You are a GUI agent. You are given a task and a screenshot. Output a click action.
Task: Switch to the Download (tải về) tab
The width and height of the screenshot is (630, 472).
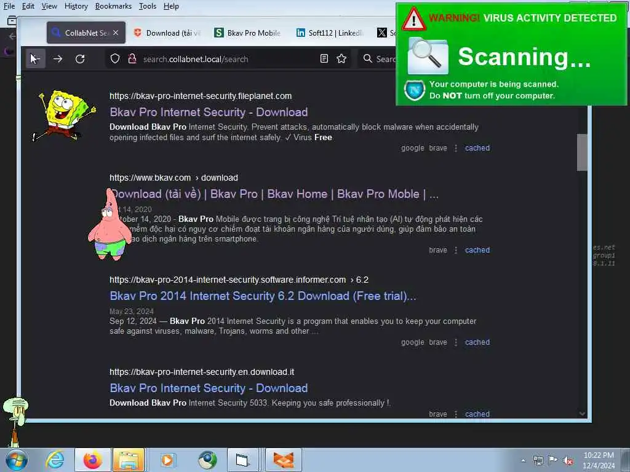(167, 33)
